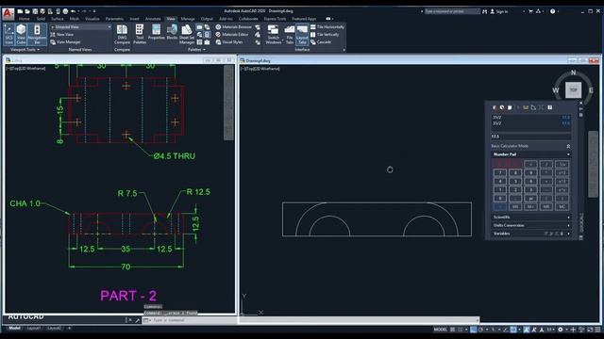
Task: Open Visual Styles manager
Action: [229, 41]
